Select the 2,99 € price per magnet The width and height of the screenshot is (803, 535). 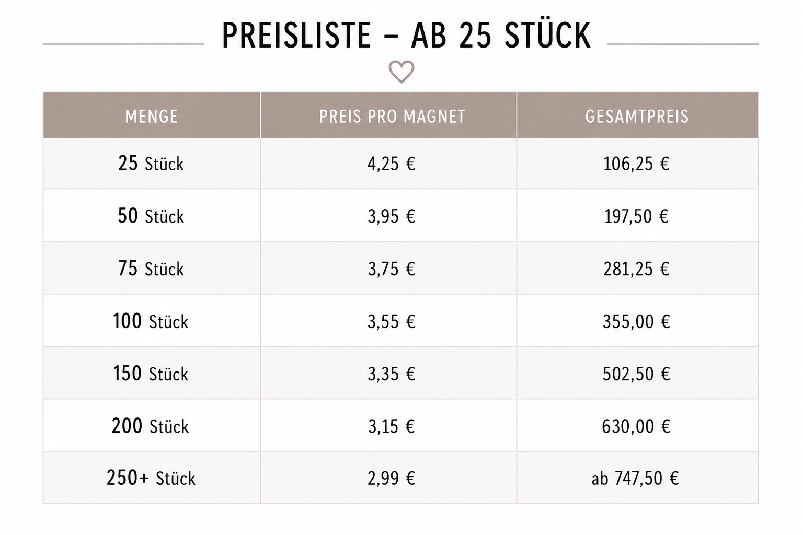tap(391, 478)
